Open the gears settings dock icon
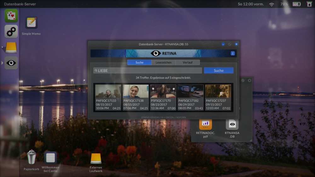The width and height of the screenshot is (315, 177). [11, 31]
